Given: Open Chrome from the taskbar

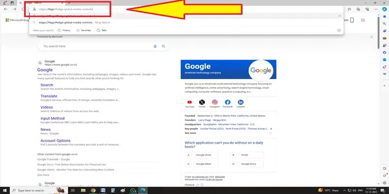Looking at the screenshot, I should click(93, 191).
